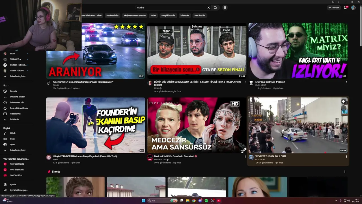
Task: Open the notifications bell
Action: tap(345, 8)
